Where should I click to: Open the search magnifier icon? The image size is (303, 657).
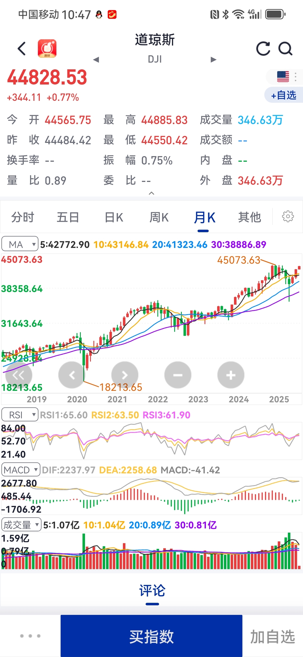coord(285,49)
